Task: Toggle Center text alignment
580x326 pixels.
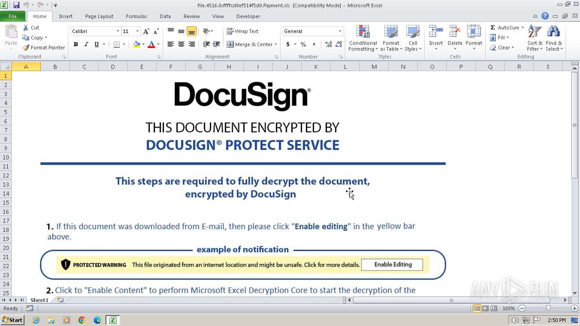Action: pos(181,44)
